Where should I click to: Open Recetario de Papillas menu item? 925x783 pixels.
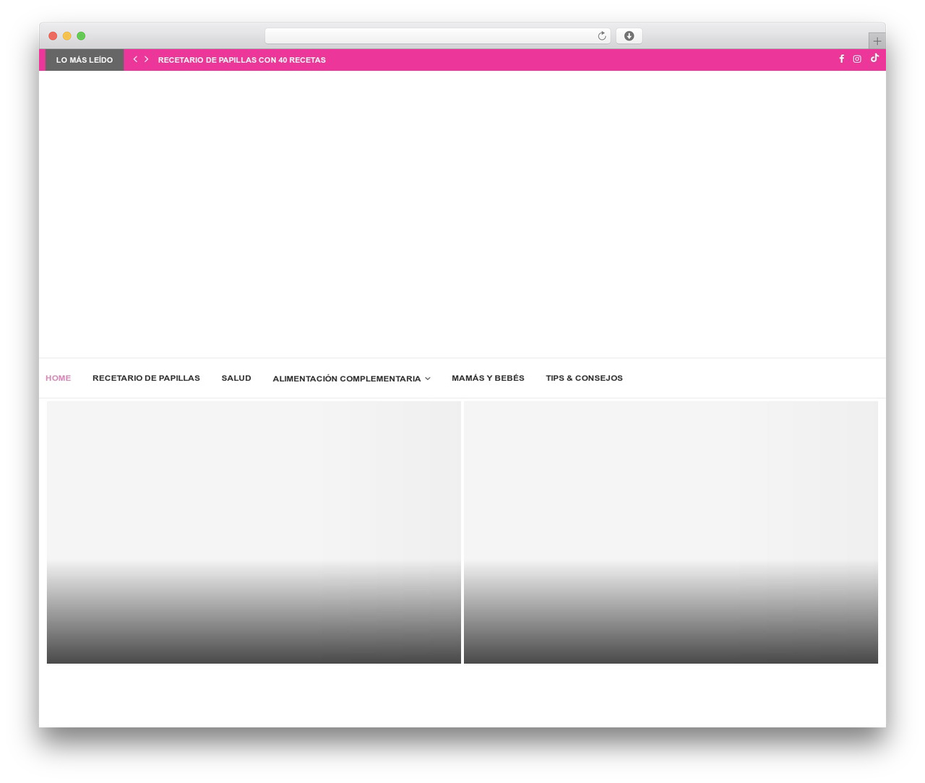146,378
